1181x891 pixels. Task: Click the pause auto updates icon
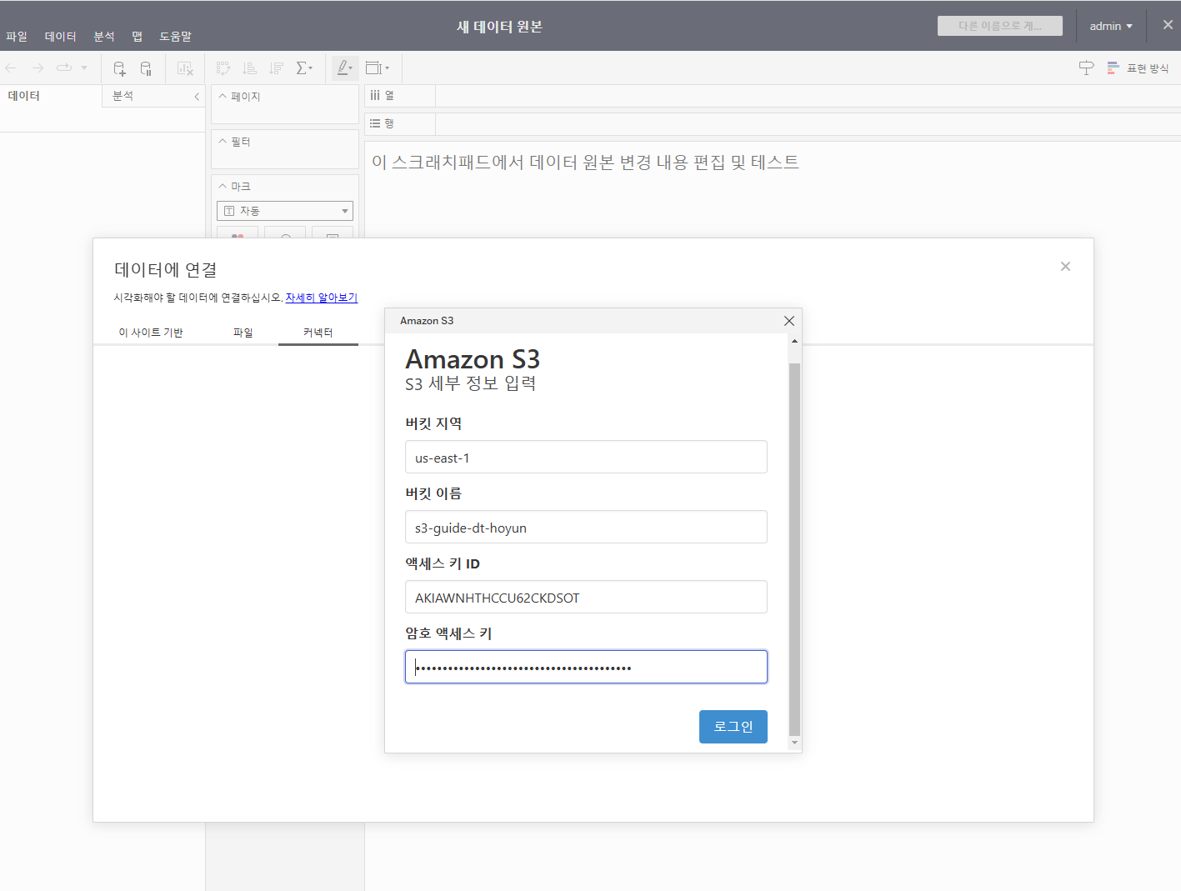(146, 68)
